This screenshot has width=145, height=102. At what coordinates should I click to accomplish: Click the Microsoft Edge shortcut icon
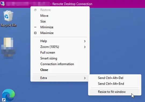[x=8, y=95]
